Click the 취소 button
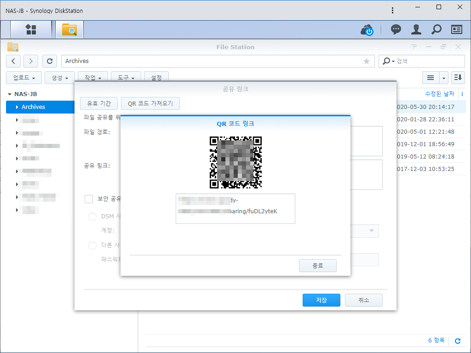The image size is (471, 353). click(x=364, y=300)
